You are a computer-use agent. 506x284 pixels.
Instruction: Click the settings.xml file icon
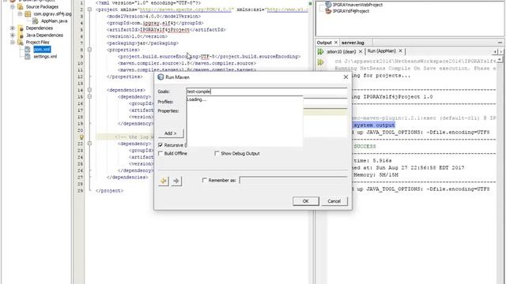(28, 56)
